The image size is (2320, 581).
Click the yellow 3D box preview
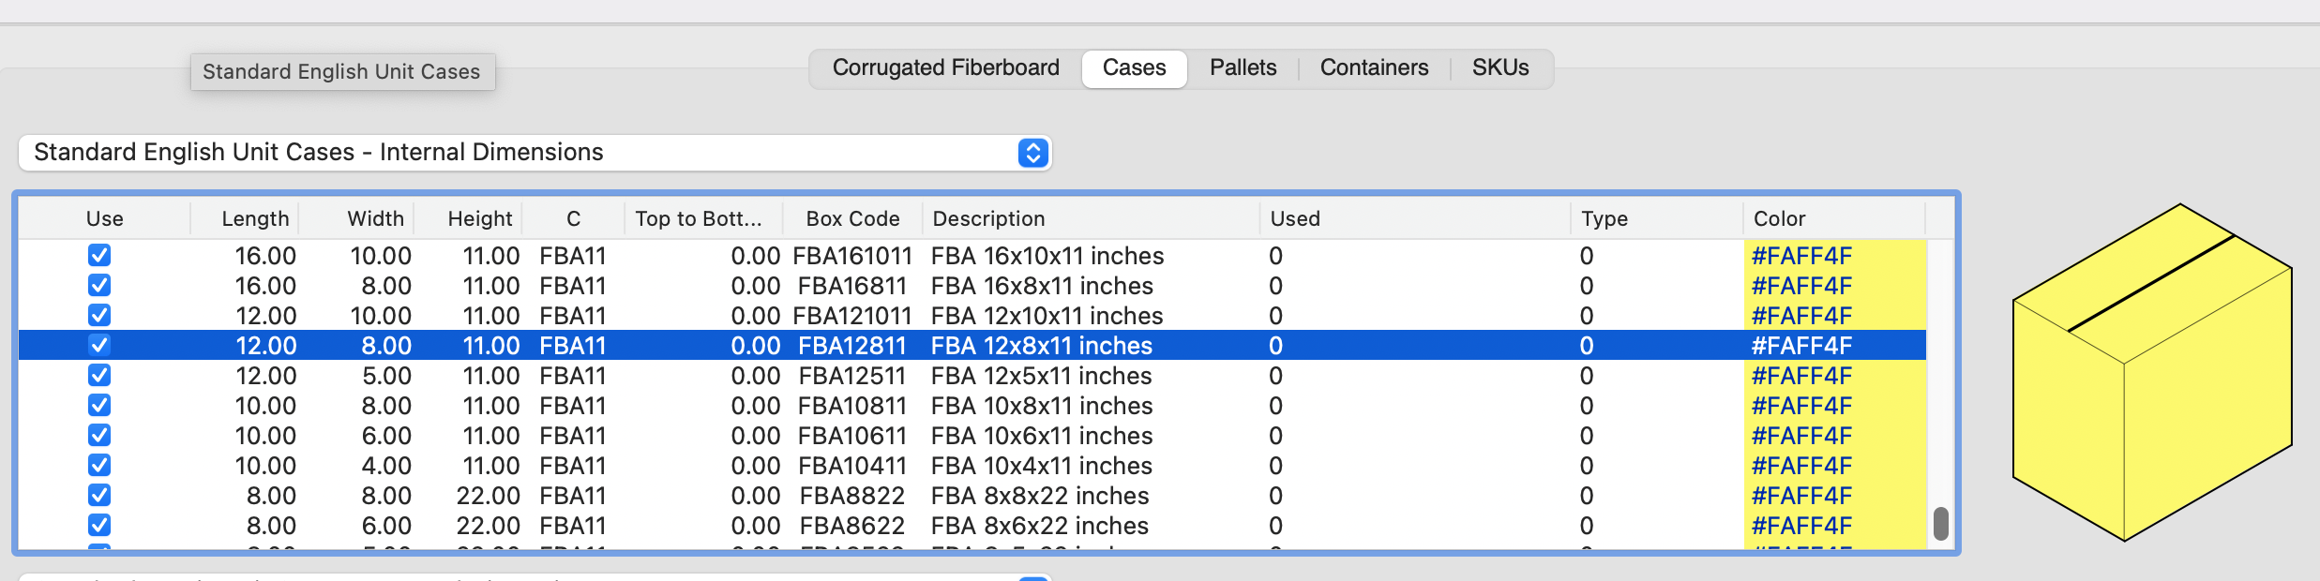(2152, 372)
